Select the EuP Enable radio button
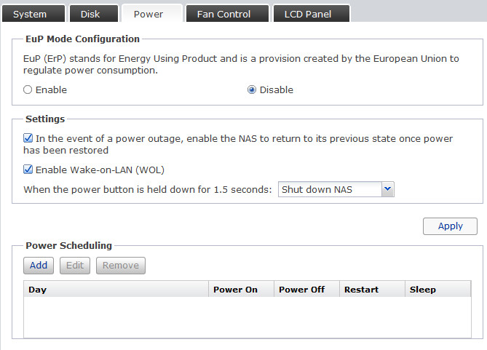The height and width of the screenshot is (350, 487). (x=28, y=90)
